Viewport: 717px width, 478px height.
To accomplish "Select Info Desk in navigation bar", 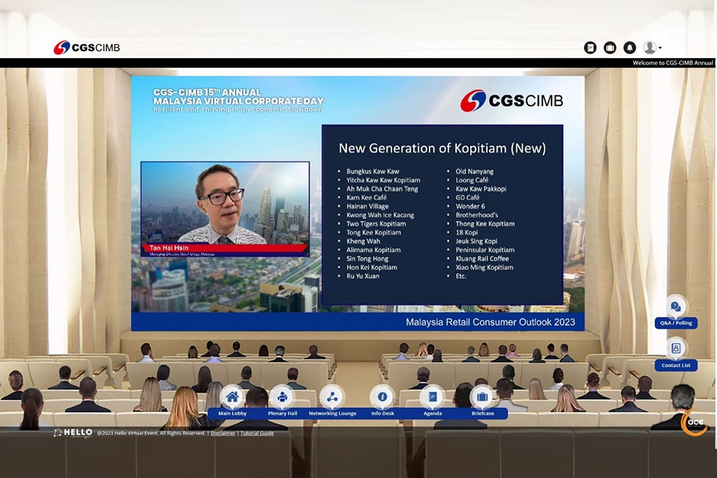I will pyautogui.click(x=382, y=413).
